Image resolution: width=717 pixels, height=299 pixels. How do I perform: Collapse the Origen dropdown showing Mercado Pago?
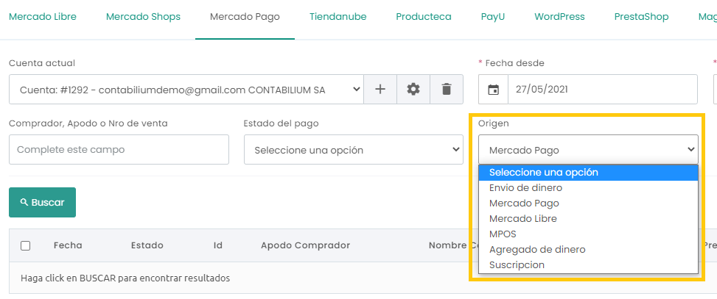[589, 150]
